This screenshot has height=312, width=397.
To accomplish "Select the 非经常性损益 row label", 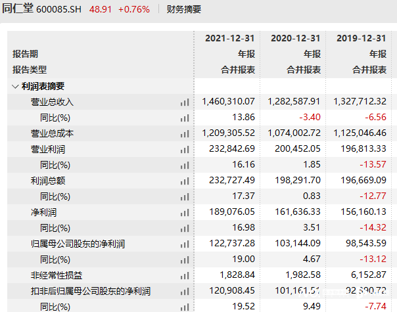I will pos(57,275).
